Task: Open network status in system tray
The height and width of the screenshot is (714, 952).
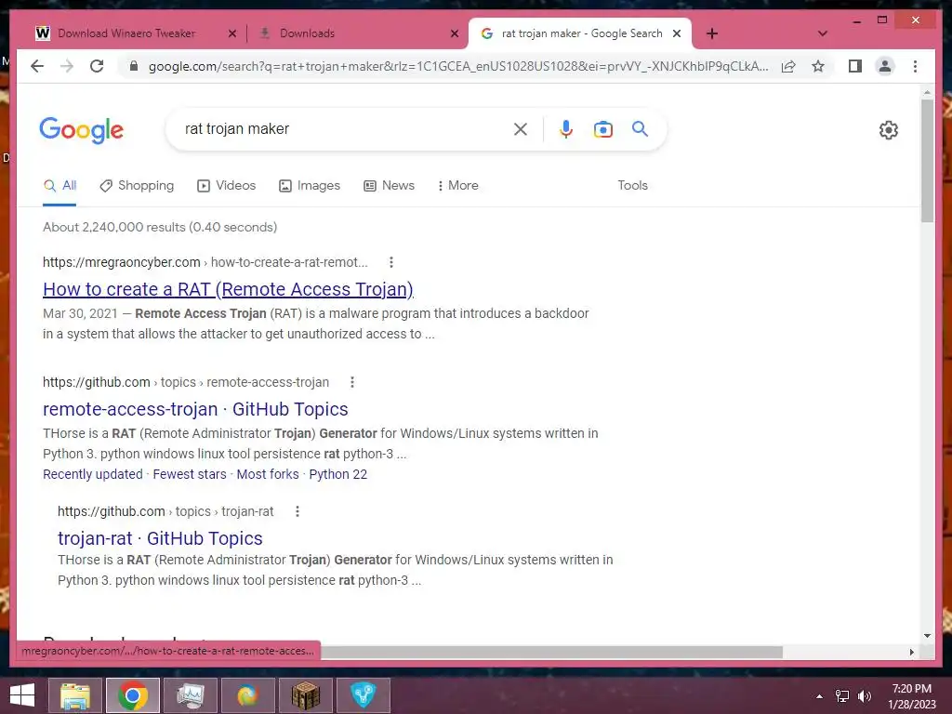Action: (x=842, y=696)
